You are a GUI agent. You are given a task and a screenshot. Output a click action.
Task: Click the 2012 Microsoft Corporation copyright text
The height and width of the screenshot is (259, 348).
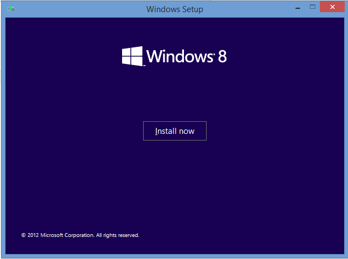coord(80,235)
